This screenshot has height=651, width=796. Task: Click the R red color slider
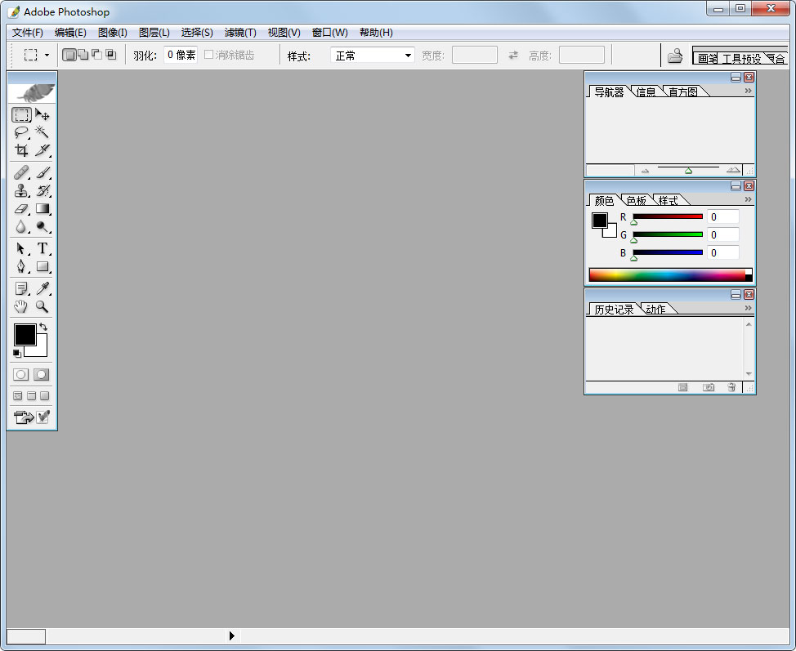tap(668, 216)
